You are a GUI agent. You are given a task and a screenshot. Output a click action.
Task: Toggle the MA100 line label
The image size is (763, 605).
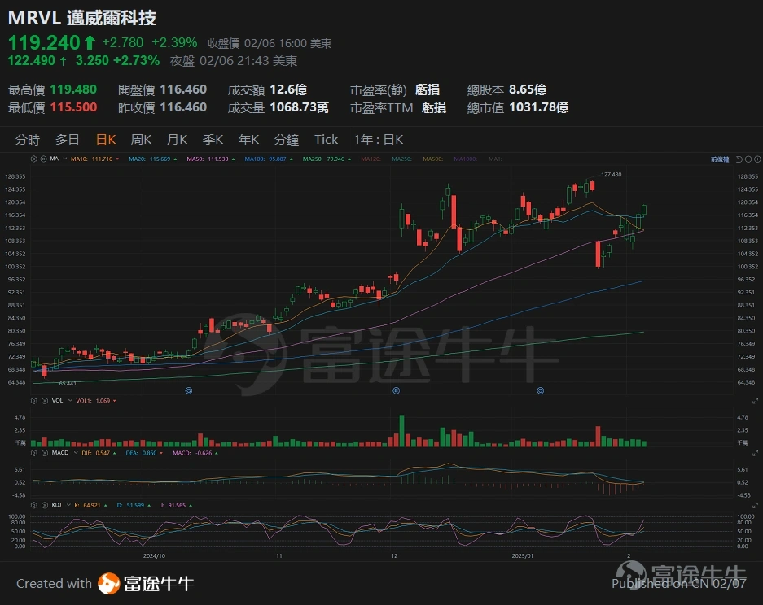(x=269, y=159)
